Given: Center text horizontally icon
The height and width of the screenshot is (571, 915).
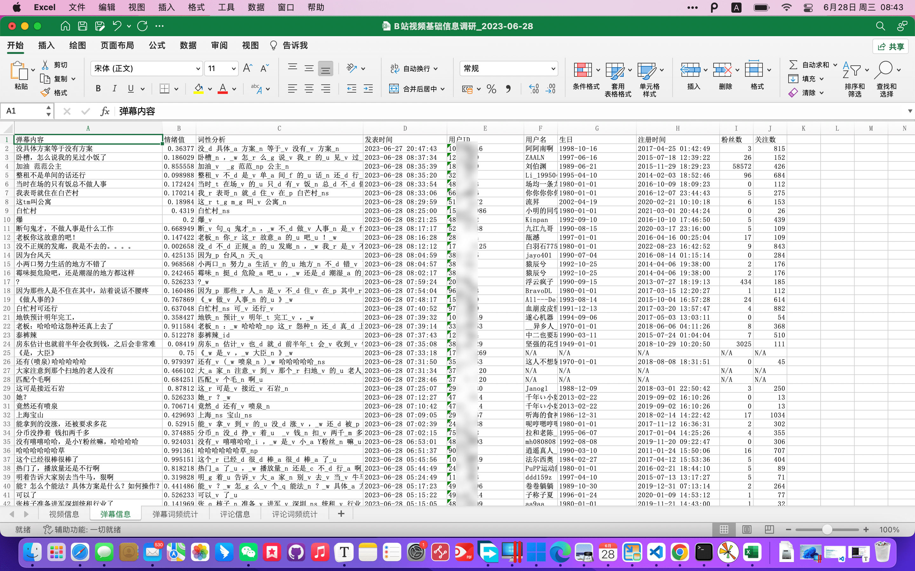Looking at the screenshot, I should click(309, 89).
